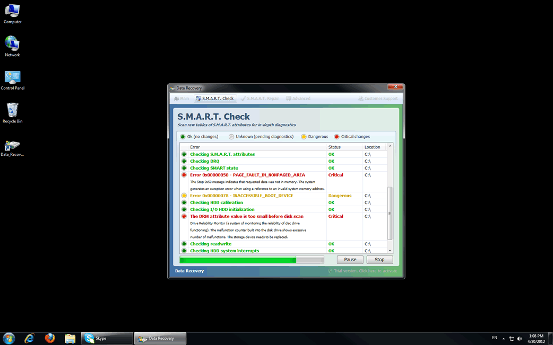Screen dimensions: 553x345
Task: Launch Firefox from the taskbar
Action: pyautogui.click(x=50, y=338)
